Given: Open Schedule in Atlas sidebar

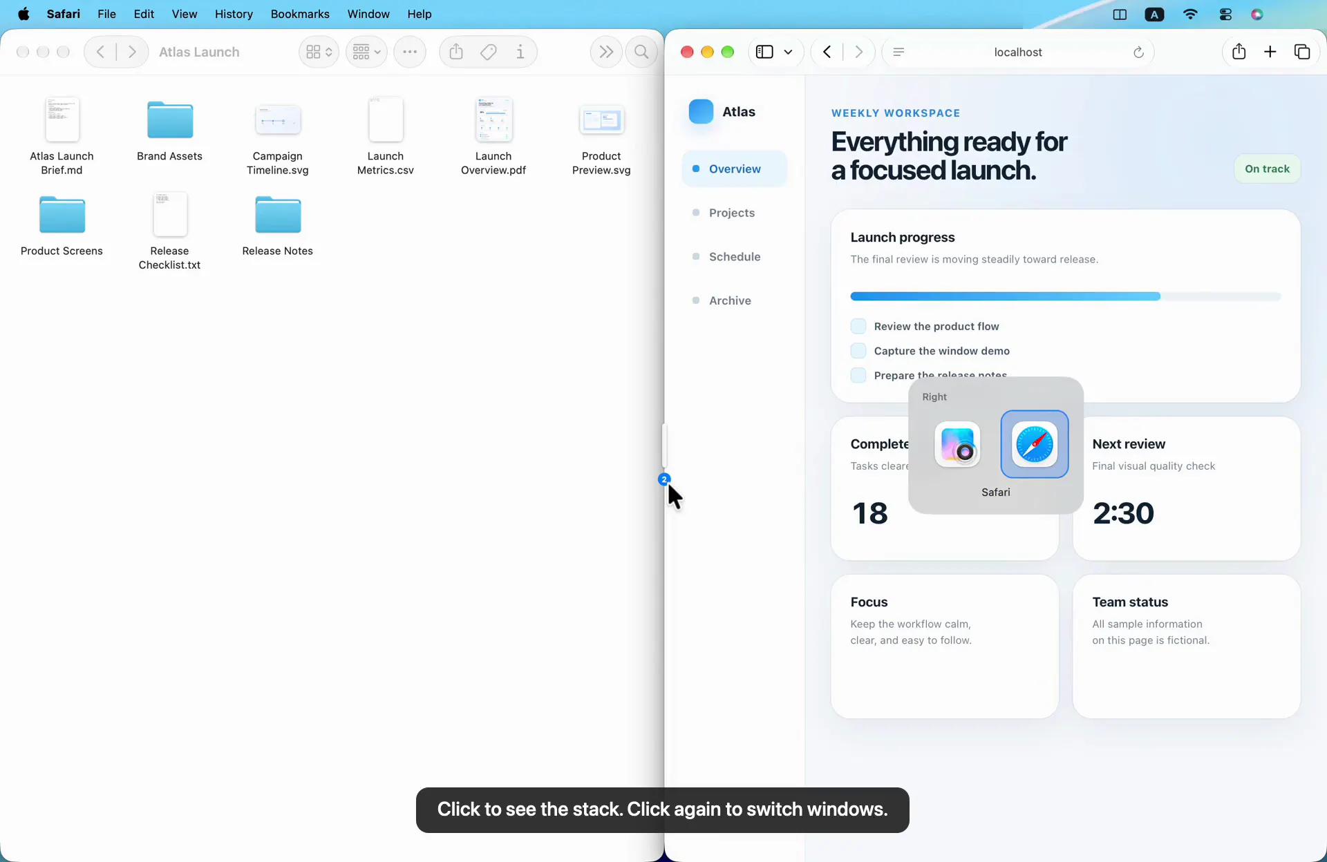Looking at the screenshot, I should coord(734,256).
